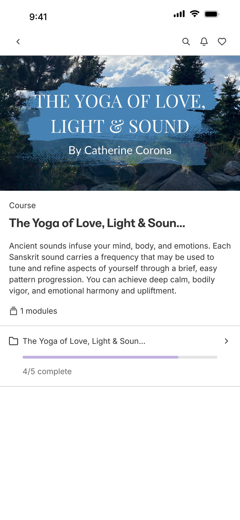Favorite the course with the heart icon
This screenshot has height=520, width=240.
[x=222, y=42]
